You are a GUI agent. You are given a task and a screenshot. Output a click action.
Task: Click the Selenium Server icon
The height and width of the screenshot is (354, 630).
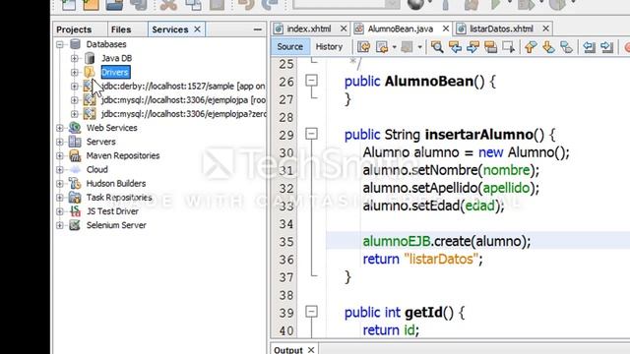[75, 225]
